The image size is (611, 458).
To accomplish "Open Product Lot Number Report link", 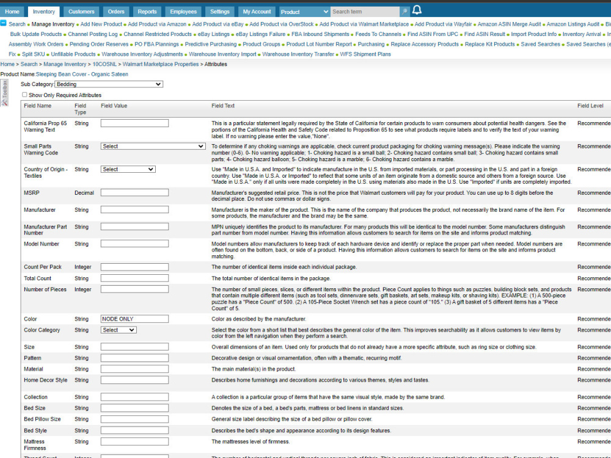I will click(x=319, y=45).
